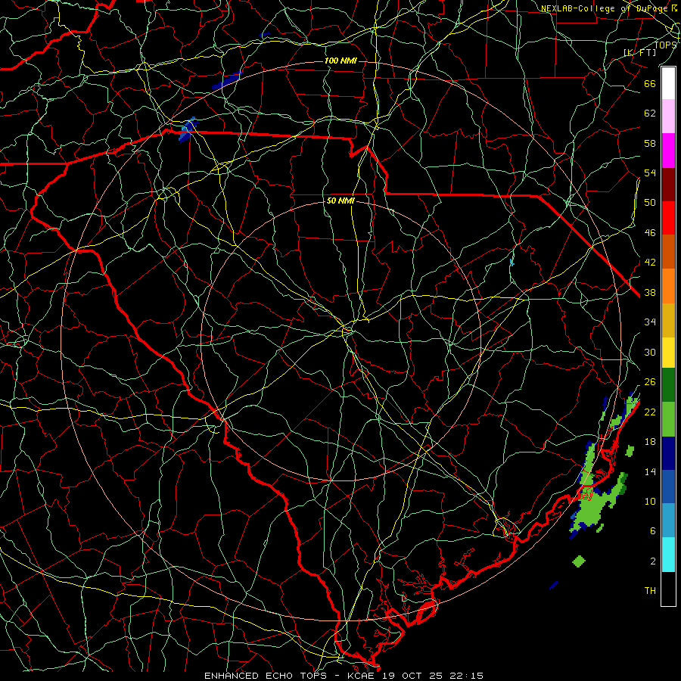Screen dimensions: 681x681
Task: Click the medium blue legend swatch between 14 and 10
Action: coord(668,487)
